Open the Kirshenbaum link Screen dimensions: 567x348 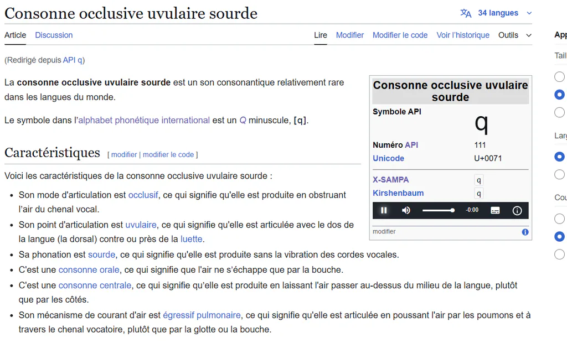click(398, 193)
